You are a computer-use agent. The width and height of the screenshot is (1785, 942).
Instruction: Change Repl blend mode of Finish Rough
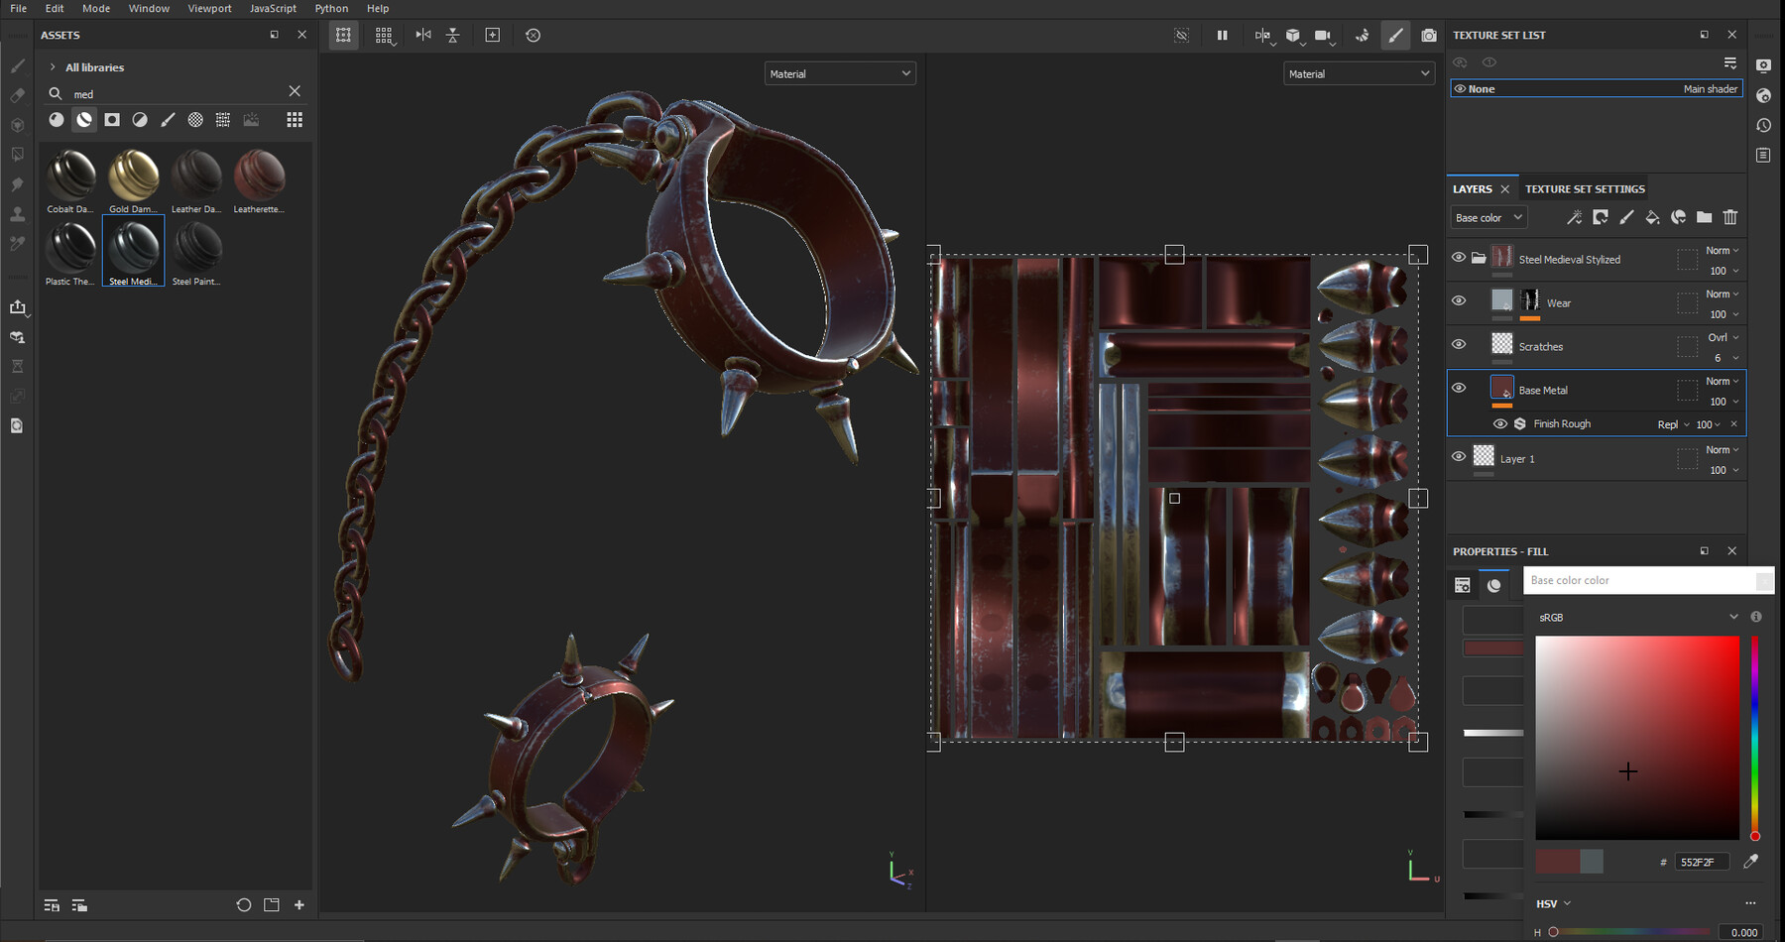[1673, 424]
